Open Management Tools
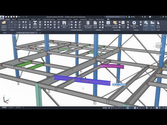This screenshot has height=125, width=167. point(134,25)
